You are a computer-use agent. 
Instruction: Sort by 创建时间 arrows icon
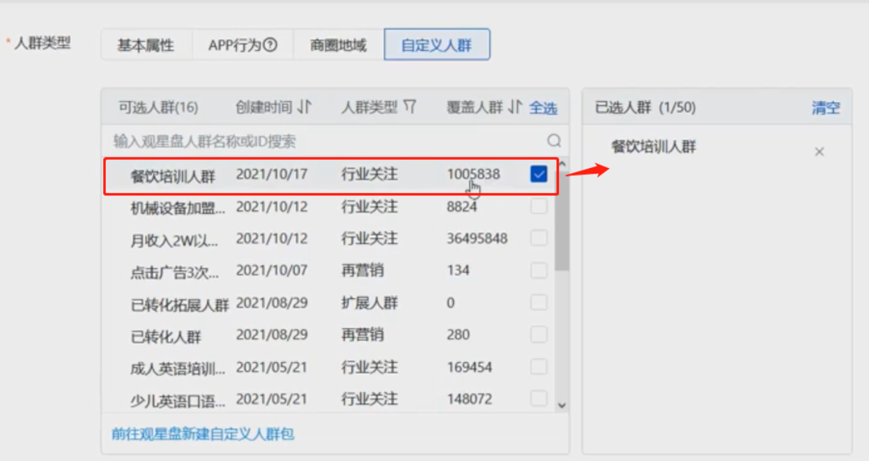304,107
